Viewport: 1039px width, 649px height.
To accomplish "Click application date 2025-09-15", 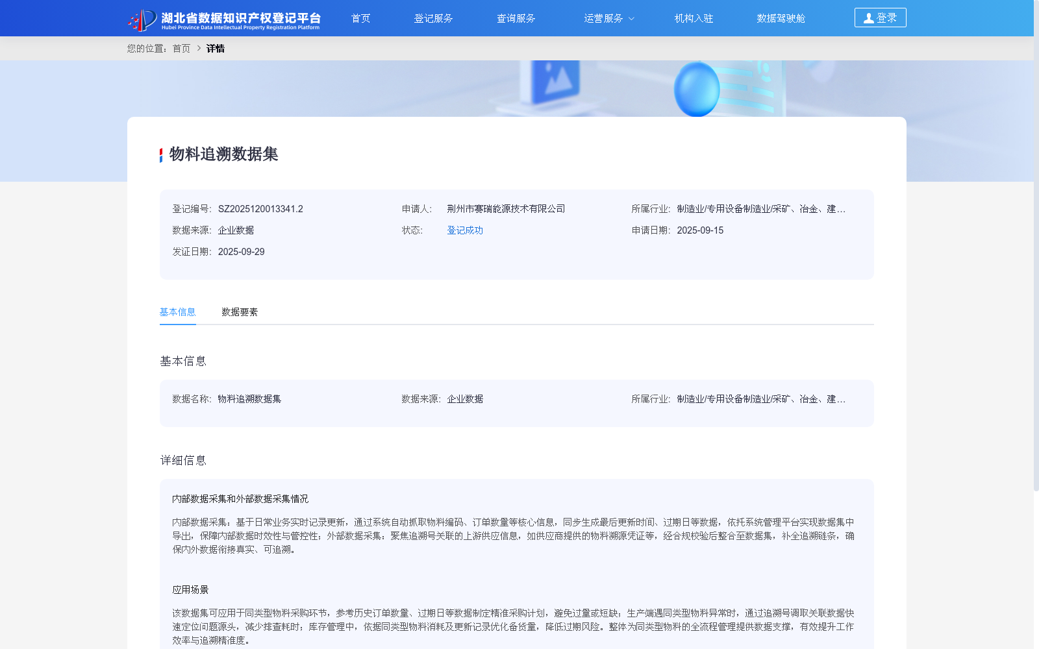I will coord(700,230).
